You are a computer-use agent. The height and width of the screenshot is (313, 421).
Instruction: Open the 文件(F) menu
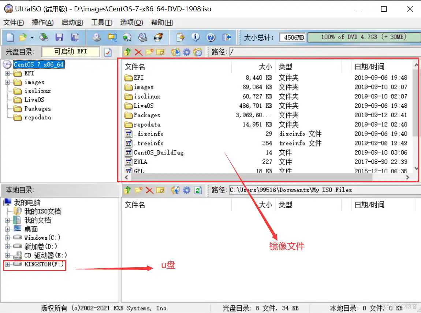coord(14,22)
